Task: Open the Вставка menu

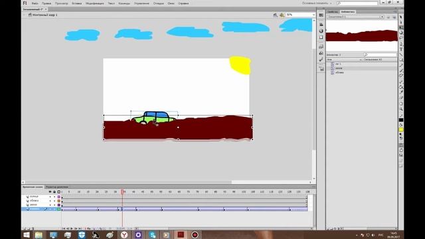Action: tap(77, 3)
